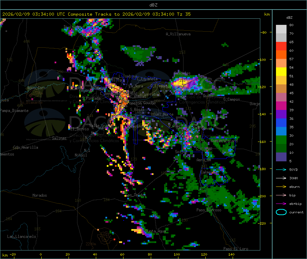Viewport: 307px width, 259px height.
Task: Click the 'Salinas' map label
Action: pyautogui.click(x=59, y=138)
